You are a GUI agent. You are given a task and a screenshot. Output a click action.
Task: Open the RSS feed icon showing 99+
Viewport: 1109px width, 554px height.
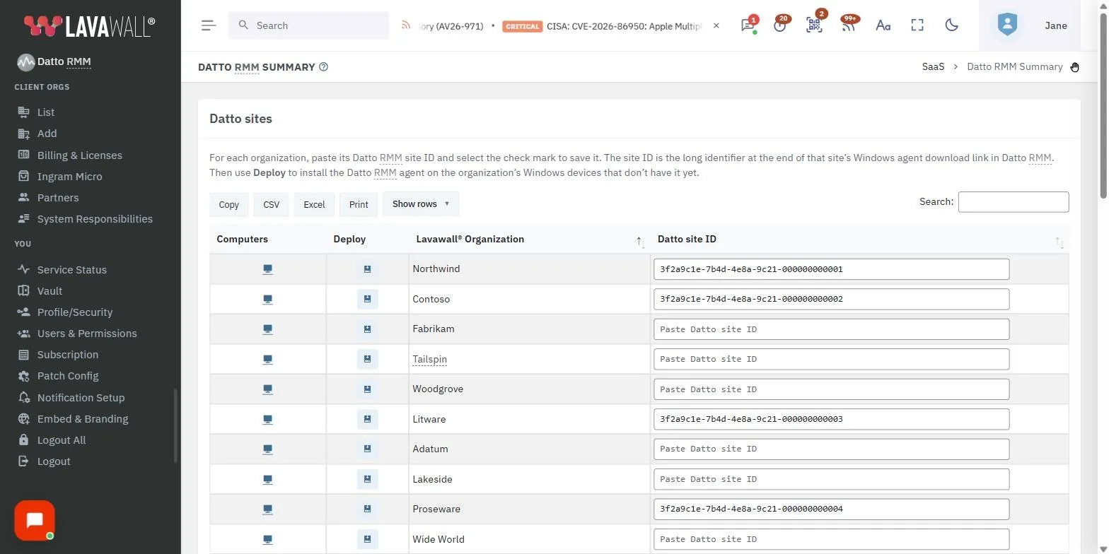pyautogui.click(x=849, y=25)
